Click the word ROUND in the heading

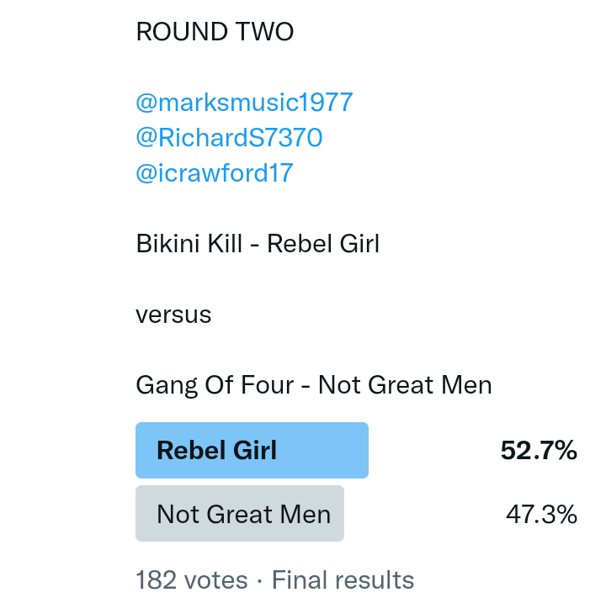(x=180, y=32)
